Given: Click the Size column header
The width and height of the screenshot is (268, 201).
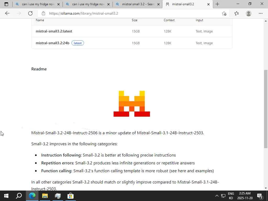Looking at the screenshot, I should [135, 20].
